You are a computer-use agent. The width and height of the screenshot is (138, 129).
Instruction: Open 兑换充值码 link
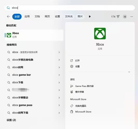[81, 106]
